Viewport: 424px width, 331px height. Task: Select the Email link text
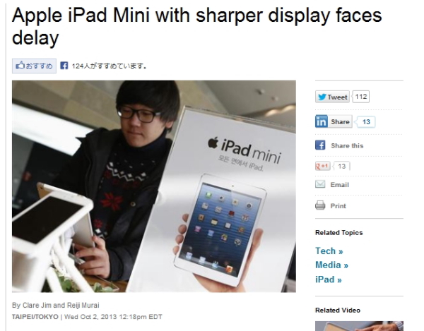340,185
